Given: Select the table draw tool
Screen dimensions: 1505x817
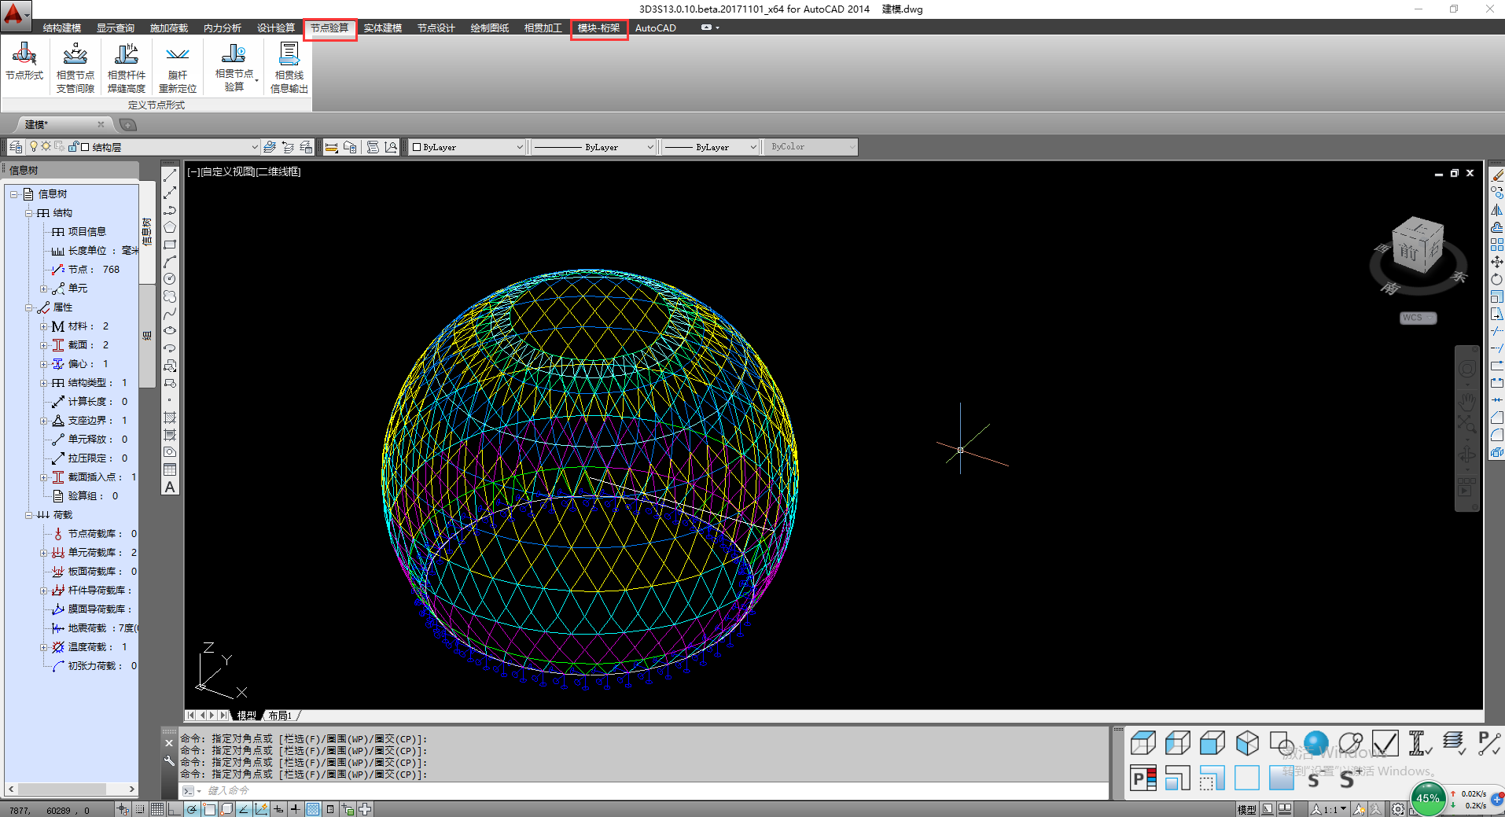Looking at the screenshot, I should click(170, 469).
